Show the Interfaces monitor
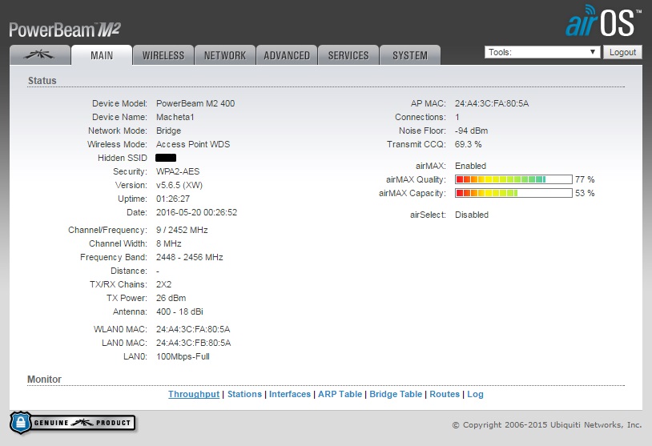This screenshot has height=446, width=652. pos(290,394)
